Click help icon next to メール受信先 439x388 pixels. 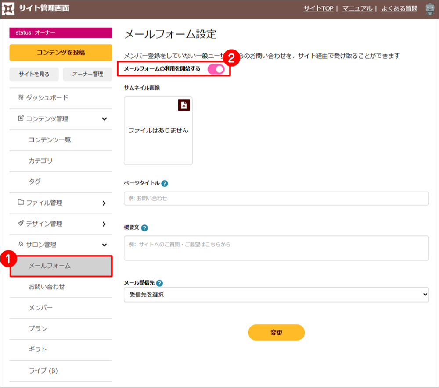click(x=159, y=283)
